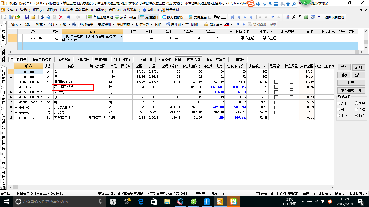Click the new blank file icon
The width and height of the screenshot is (369, 207).
coord(5,17)
